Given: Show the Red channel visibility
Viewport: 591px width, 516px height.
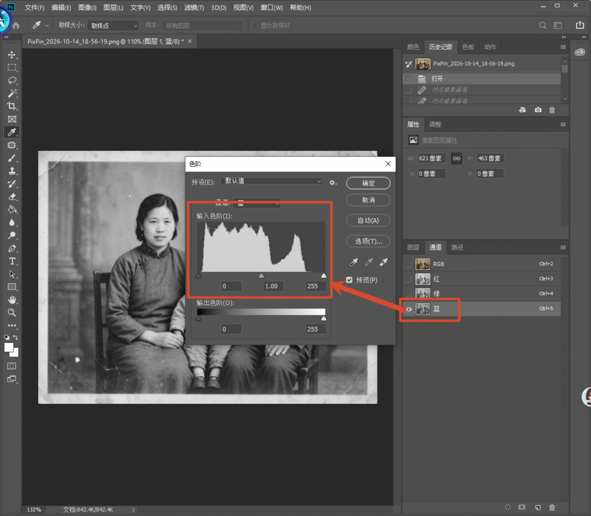Looking at the screenshot, I should click(x=409, y=279).
